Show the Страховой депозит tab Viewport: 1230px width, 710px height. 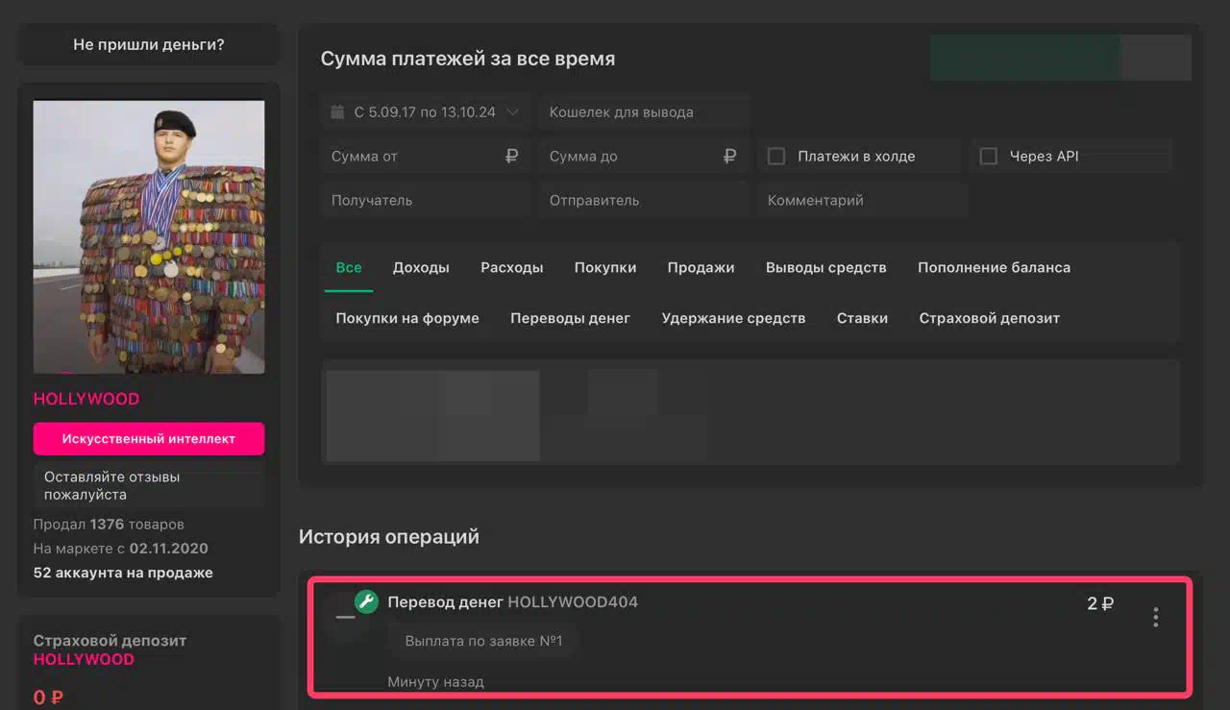tap(989, 318)
